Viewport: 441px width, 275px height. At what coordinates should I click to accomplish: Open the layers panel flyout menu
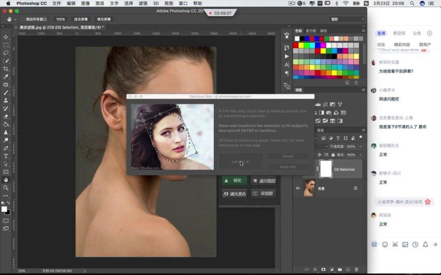[363, 130]
